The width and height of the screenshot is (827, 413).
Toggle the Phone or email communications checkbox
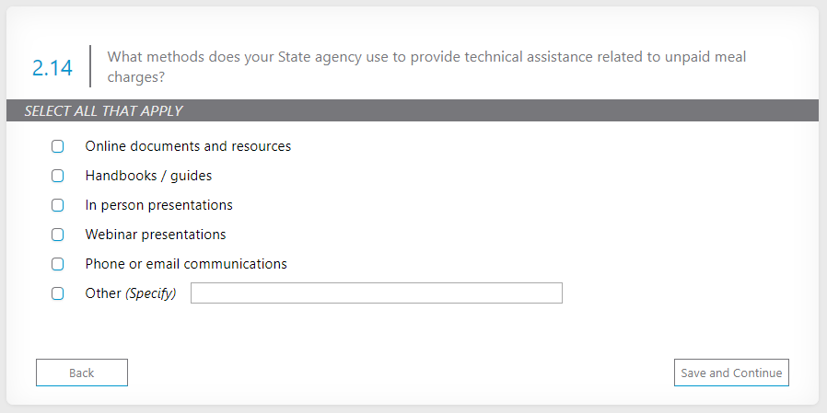tap(58, 264)
